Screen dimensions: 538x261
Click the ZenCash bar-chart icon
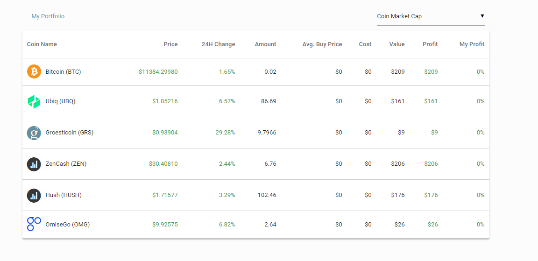coord(34,164)
